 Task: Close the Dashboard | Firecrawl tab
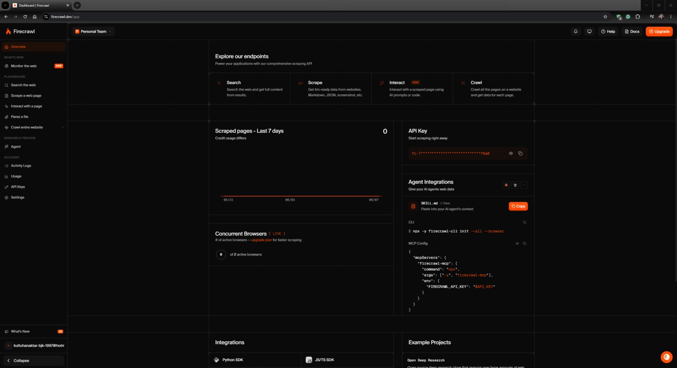coord(67,5)
